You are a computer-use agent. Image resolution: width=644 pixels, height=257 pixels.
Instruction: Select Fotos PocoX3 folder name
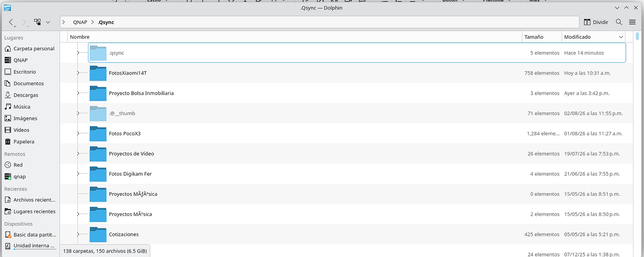(x=125, y=134)
